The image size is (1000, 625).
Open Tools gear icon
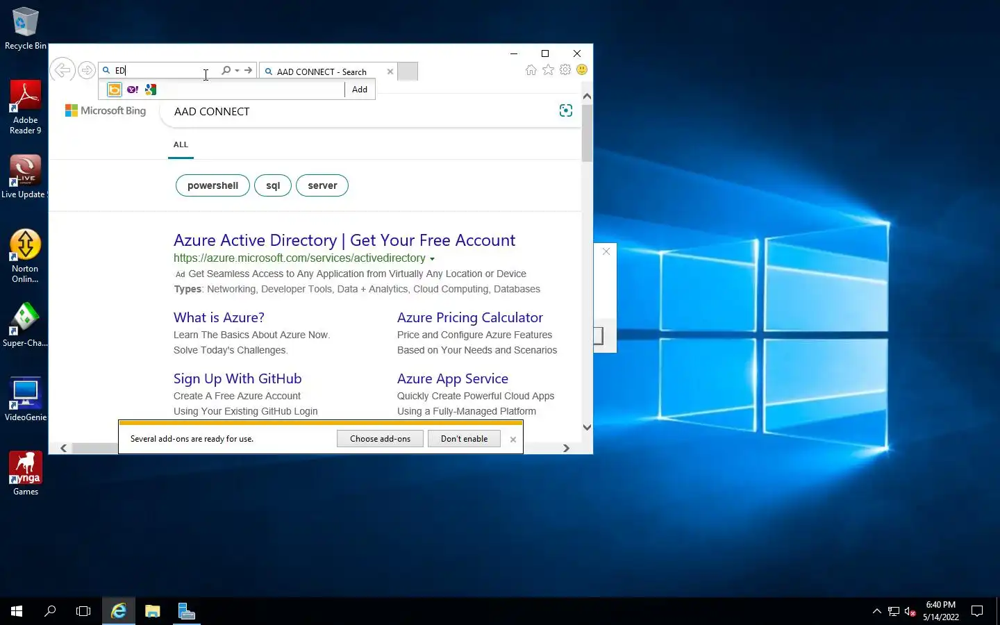coord(565,69)
